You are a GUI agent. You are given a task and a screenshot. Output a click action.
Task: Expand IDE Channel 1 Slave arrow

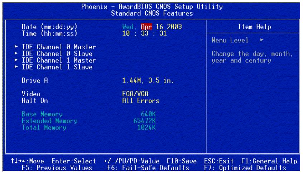tap(16, 67)
